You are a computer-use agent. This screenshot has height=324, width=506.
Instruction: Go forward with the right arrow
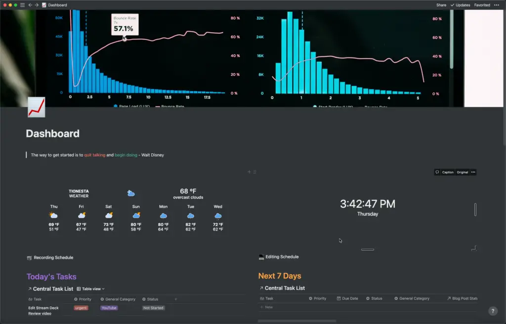(37, 5)
